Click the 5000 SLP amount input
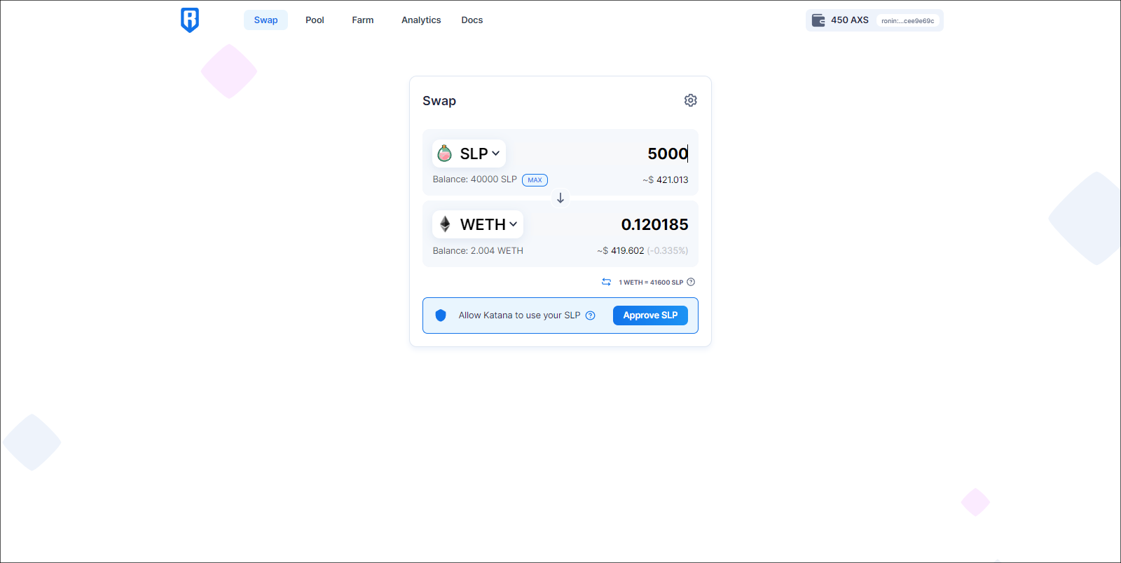This screenshot has width=1121, height=563. pyautogui.click(x=668, y=154)
